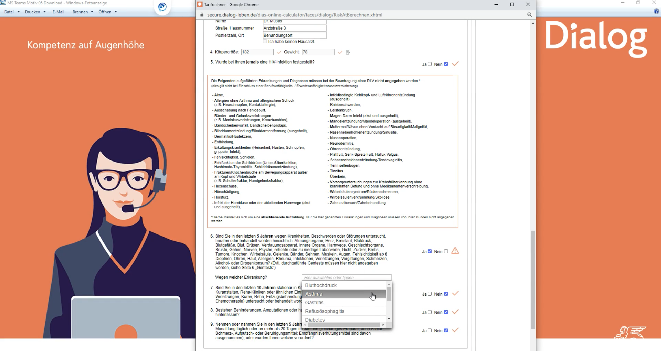Click the page vertical scrollbar thumb
This screenshot has height=351, width=661.
coord(533,280)
